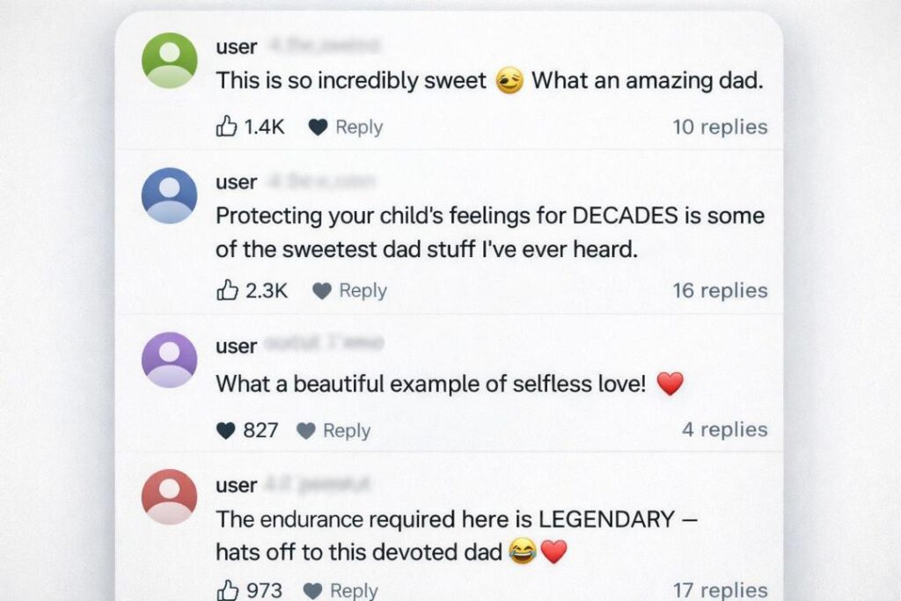The height and width of the screenshot is (601, 901).
Task: Expand the 10 replies thread
Action: 720,128
